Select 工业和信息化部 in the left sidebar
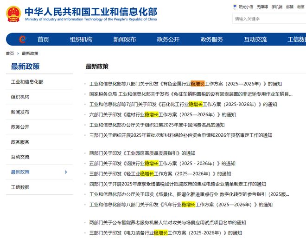The height and width of the screenshot is (239, 306). (x=27, y=82)
